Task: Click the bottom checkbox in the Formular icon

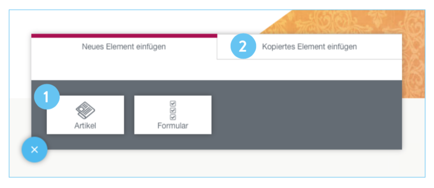Action: click(173, 117)
